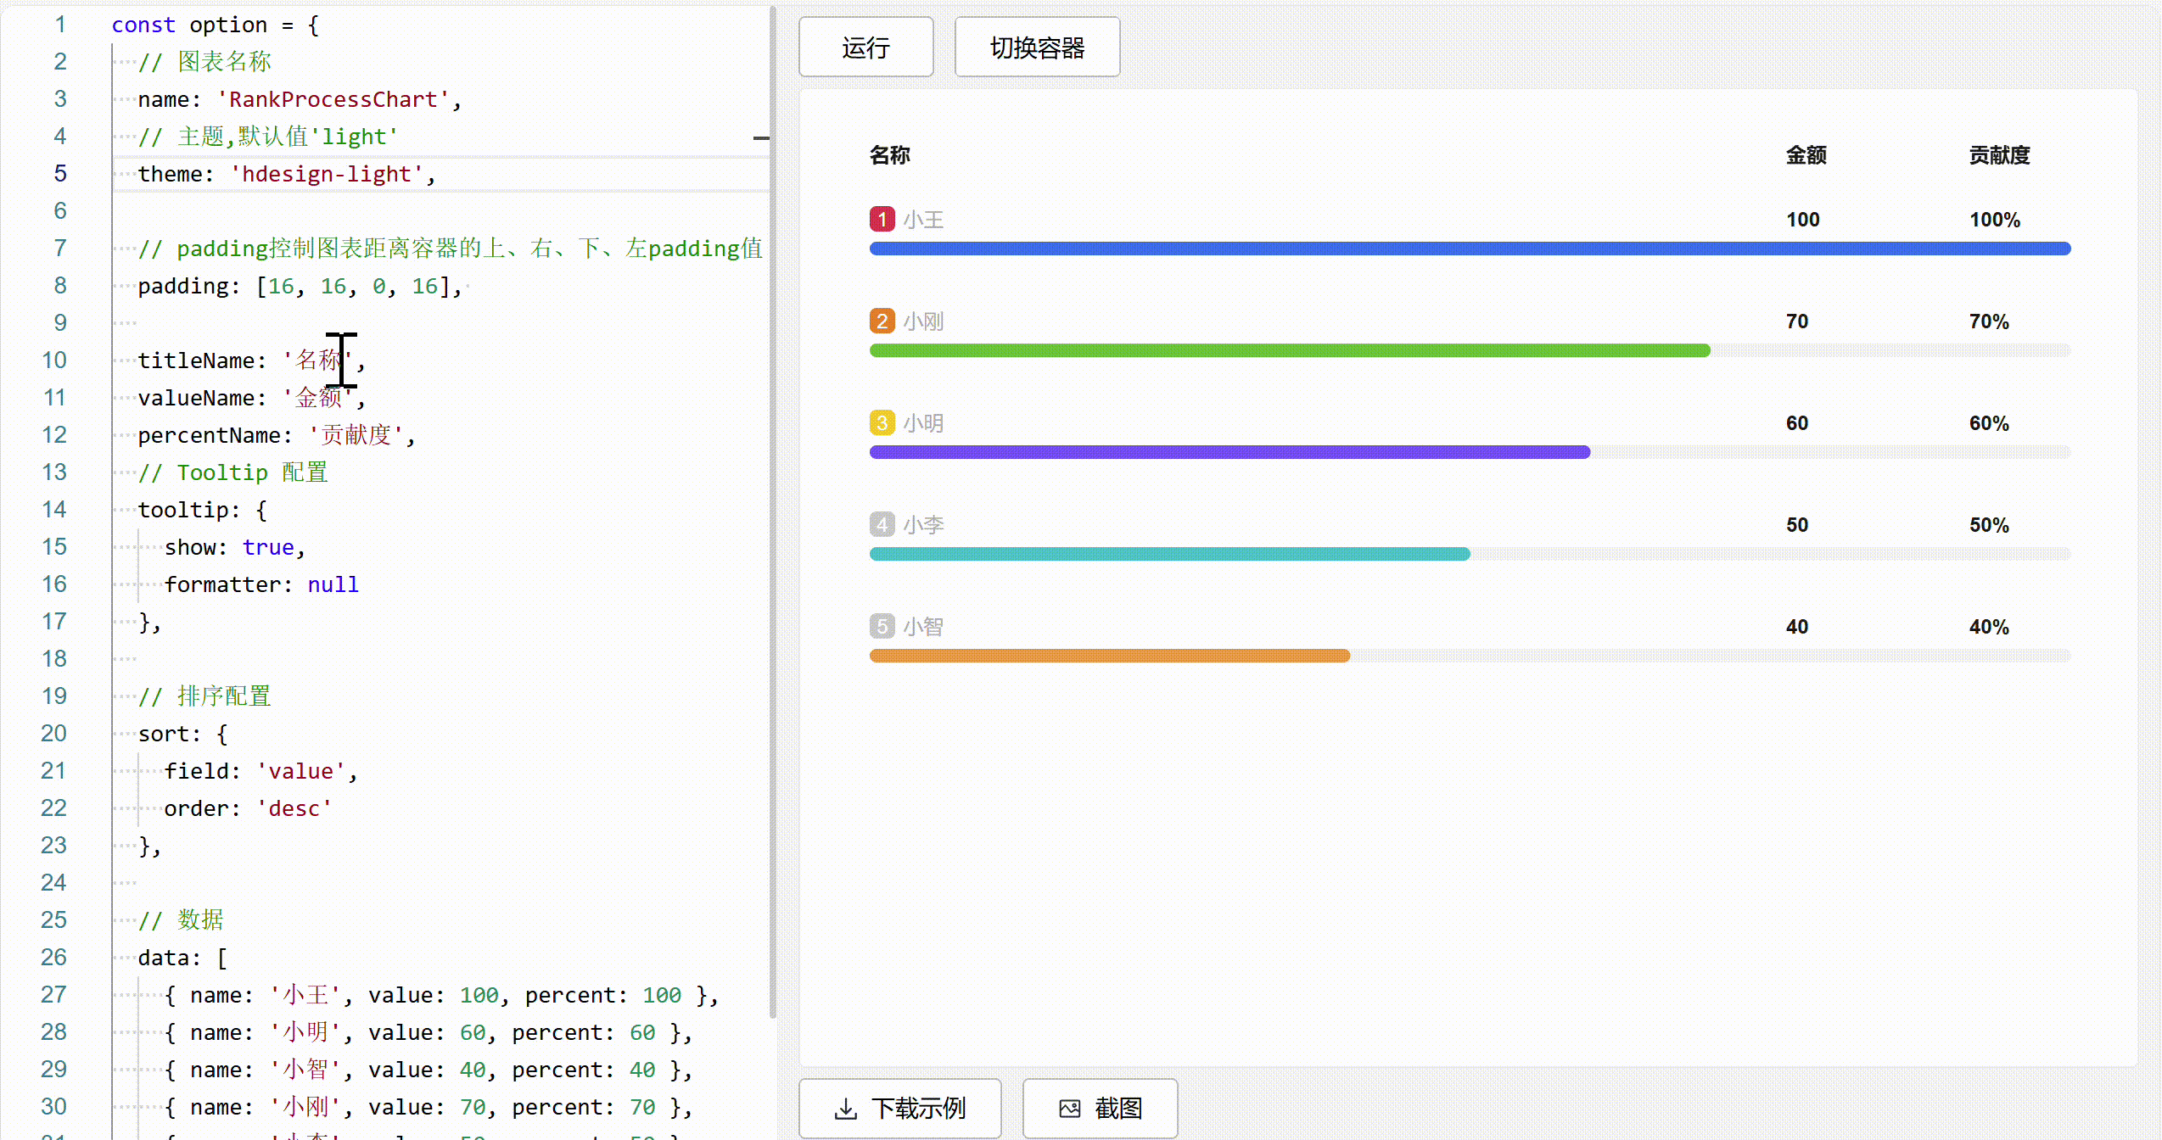Click the editor vertical scrollbar
This screenshot has height=1140, width=2162.
(772, 509)
